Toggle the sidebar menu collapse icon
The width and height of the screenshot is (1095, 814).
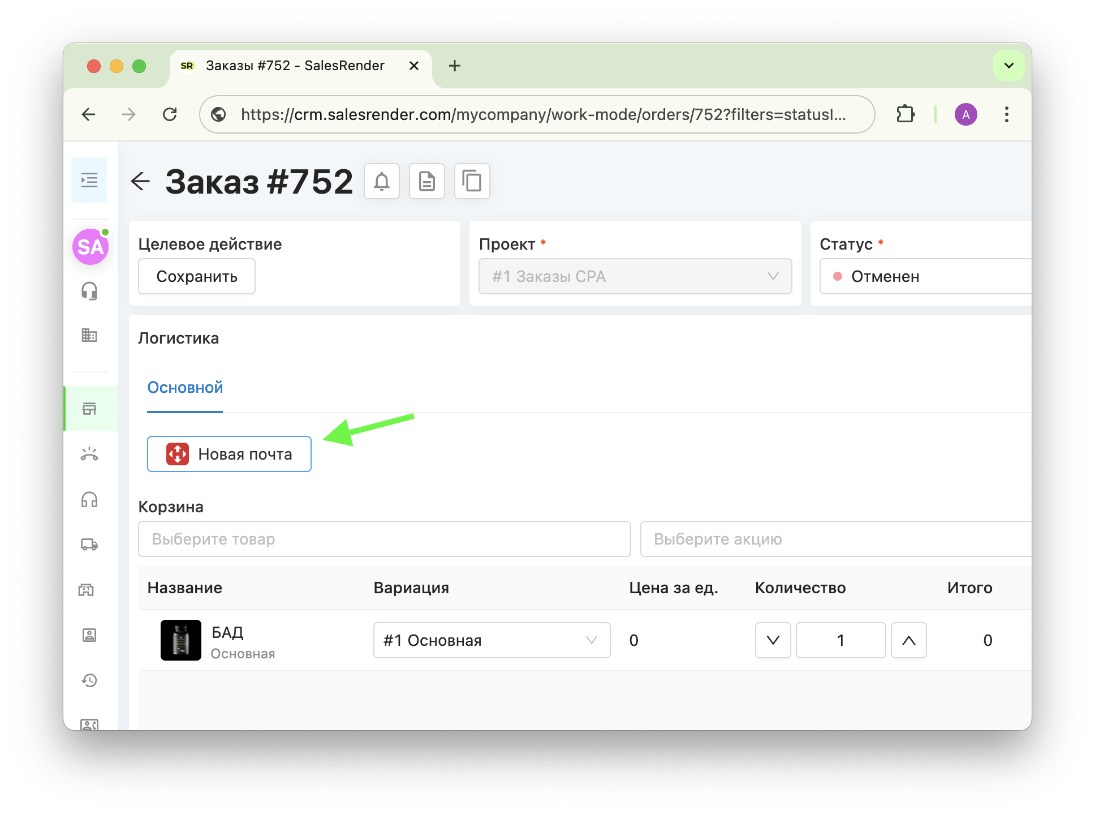(89, 180)
